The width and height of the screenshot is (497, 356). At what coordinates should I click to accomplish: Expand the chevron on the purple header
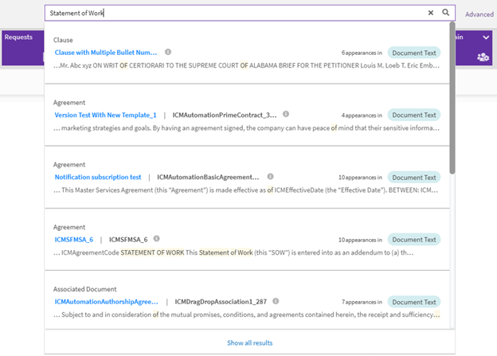(486, 37)
